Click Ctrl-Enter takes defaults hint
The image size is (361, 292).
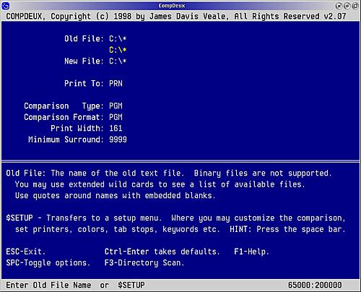click(x=162, y=252)
